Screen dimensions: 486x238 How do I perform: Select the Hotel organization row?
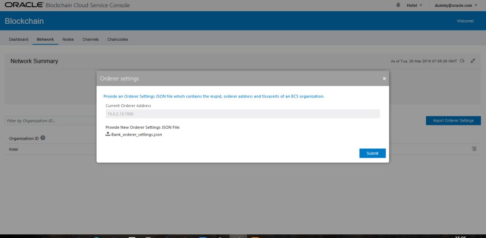(x=243, y=149)
